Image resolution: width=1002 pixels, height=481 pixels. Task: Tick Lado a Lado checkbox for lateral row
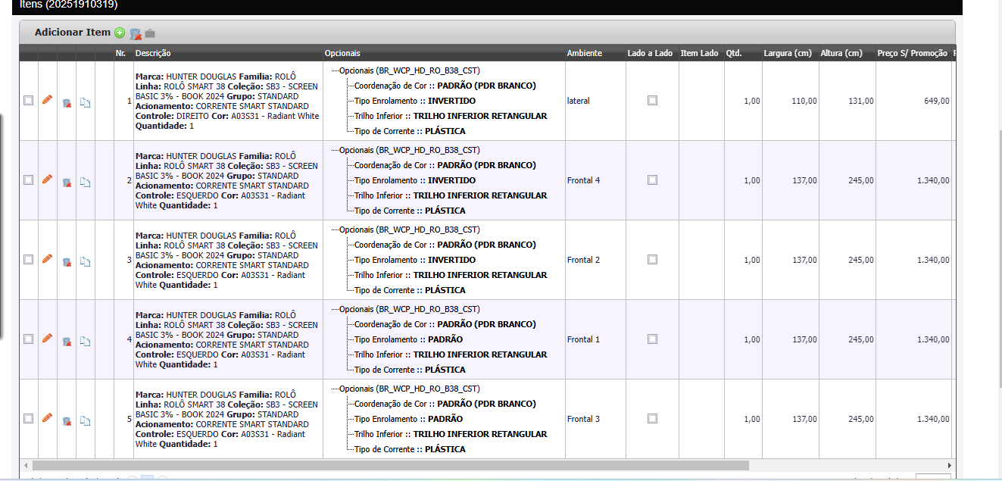(652, 100)
